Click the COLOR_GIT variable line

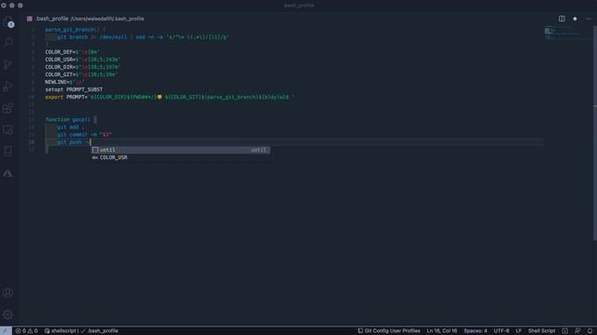click(x=81, y=74)
